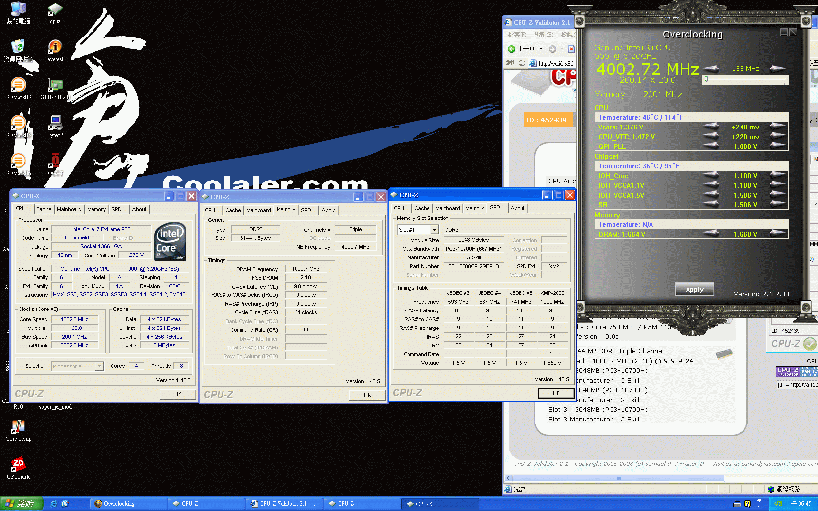Open the My Computer desktop icon
The height and width of the screenshot is (511, 818).
point(19,13)
